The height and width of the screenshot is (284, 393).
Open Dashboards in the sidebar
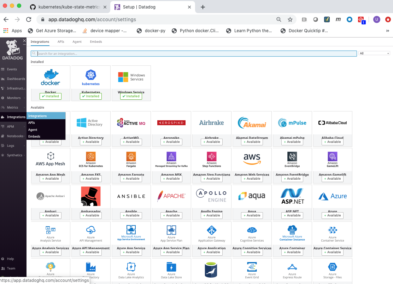coord(16,79)
